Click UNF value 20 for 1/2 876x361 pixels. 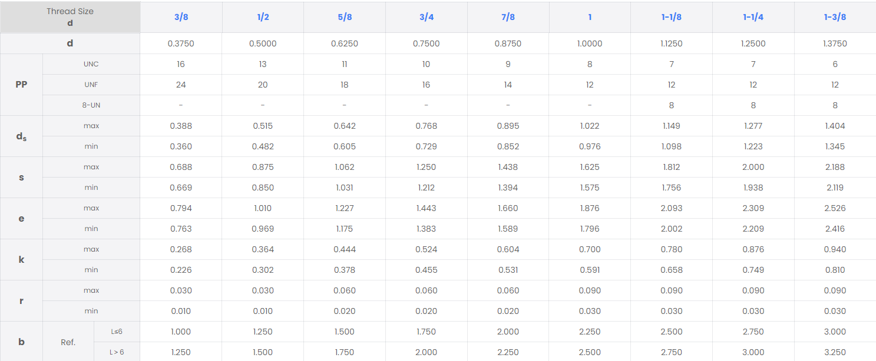click(263, 85)
